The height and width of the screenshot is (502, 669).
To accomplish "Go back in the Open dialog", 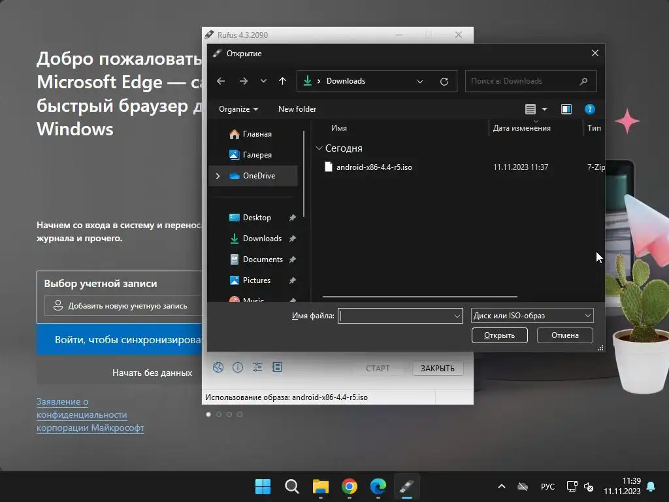I will [221, 81].
